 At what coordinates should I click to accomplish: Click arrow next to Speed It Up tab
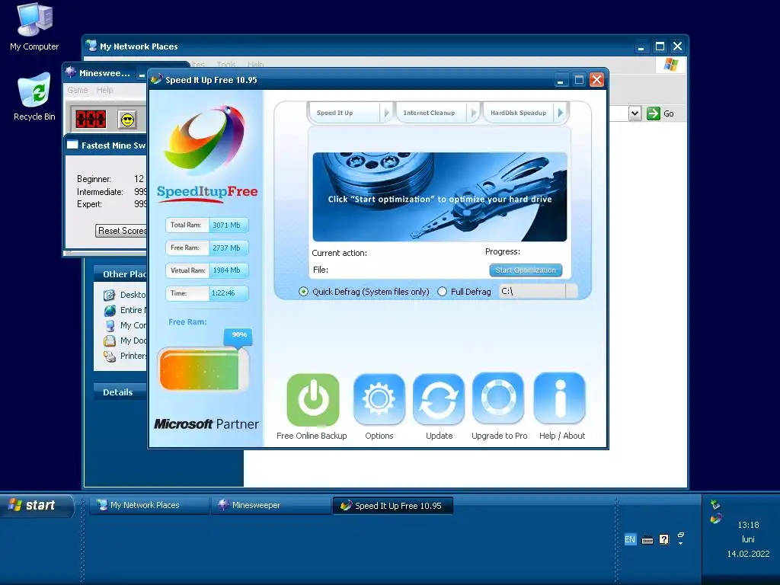coord(386,113)
